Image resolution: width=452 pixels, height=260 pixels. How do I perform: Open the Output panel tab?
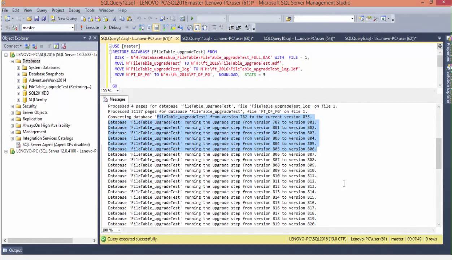pos(12,250)
